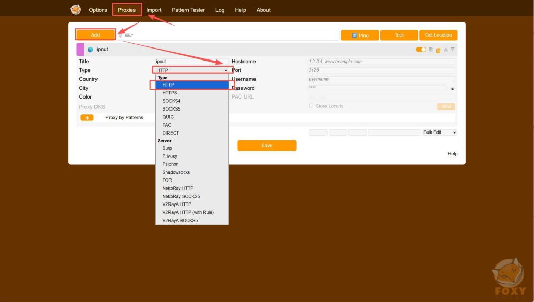Move the proxy up with the up arrow
The height and width of the screenshot is (302, 534).
coord(445,50)
